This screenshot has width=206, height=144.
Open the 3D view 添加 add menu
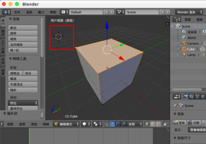click(x=34, y=124)
